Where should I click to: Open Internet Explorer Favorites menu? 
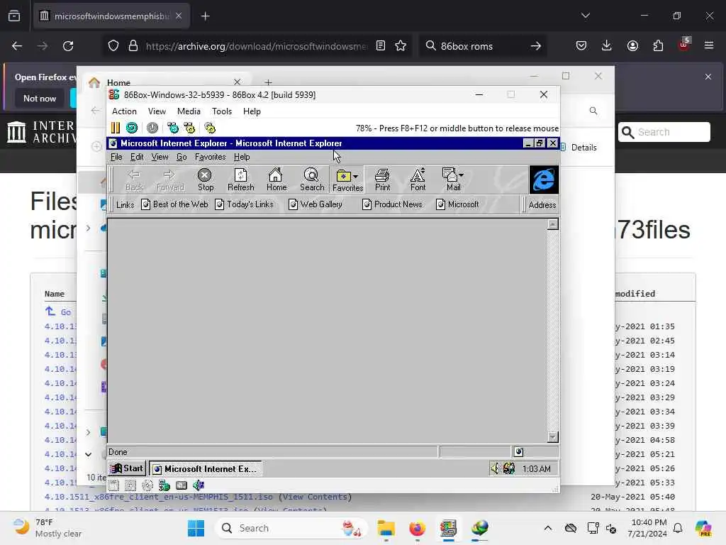click(x=210, y=157)
